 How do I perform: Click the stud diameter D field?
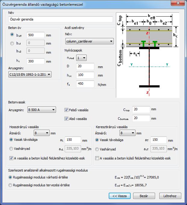click(85, 66)
